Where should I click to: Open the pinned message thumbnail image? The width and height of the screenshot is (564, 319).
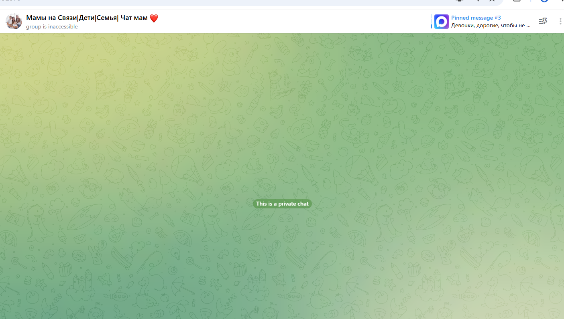(x=442, y=22)
